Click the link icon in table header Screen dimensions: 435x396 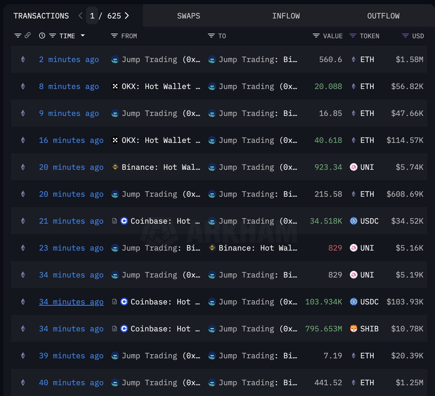tap(28, 36)
